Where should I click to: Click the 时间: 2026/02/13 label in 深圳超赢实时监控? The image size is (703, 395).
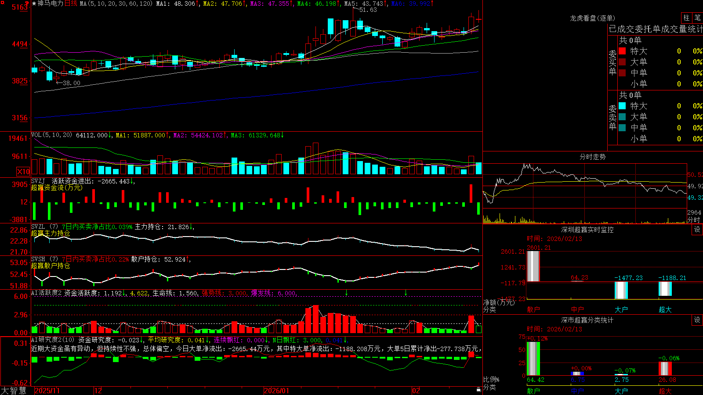(x=554, y=239)
